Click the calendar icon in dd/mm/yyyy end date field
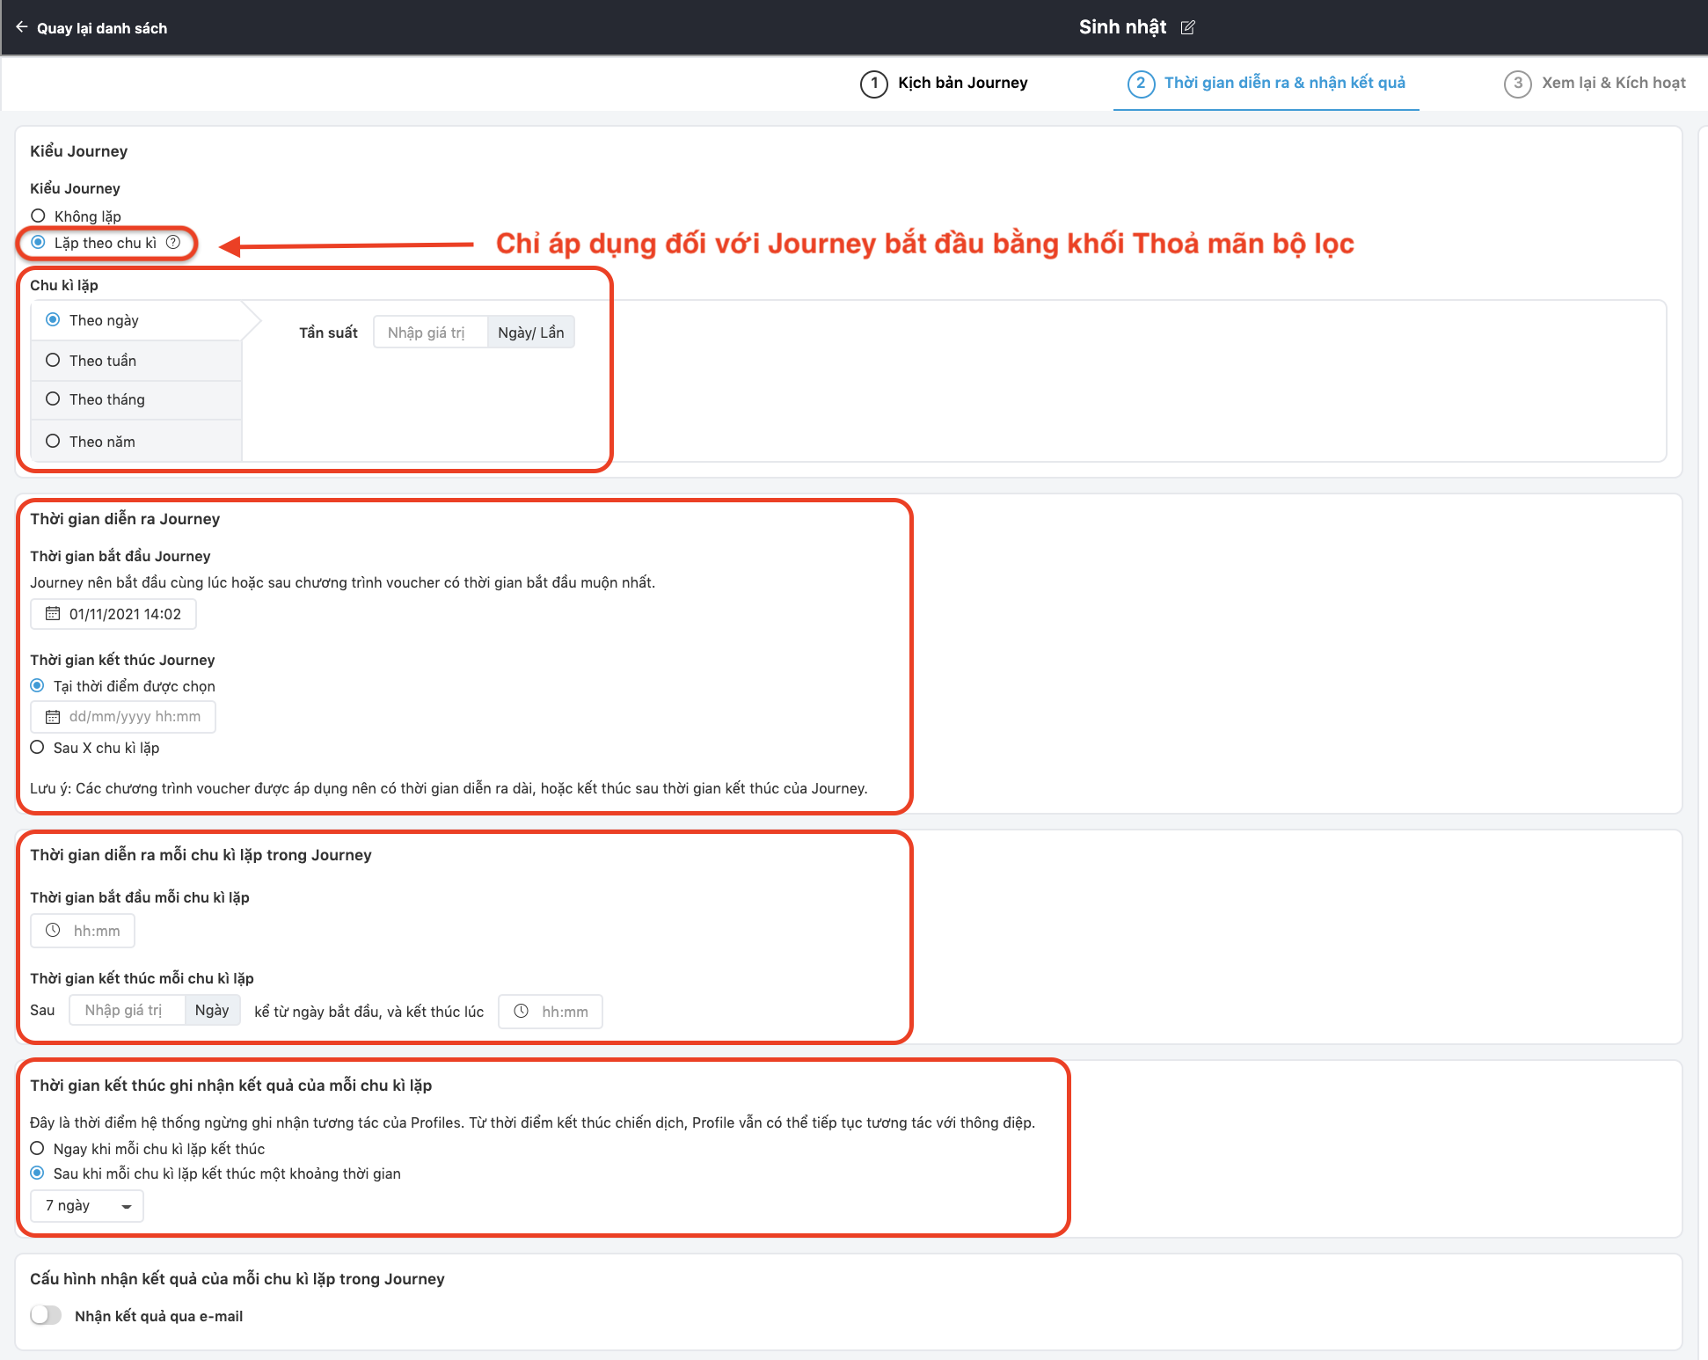Screen dimensions: 1708x1360 click(x=53, y=717)
